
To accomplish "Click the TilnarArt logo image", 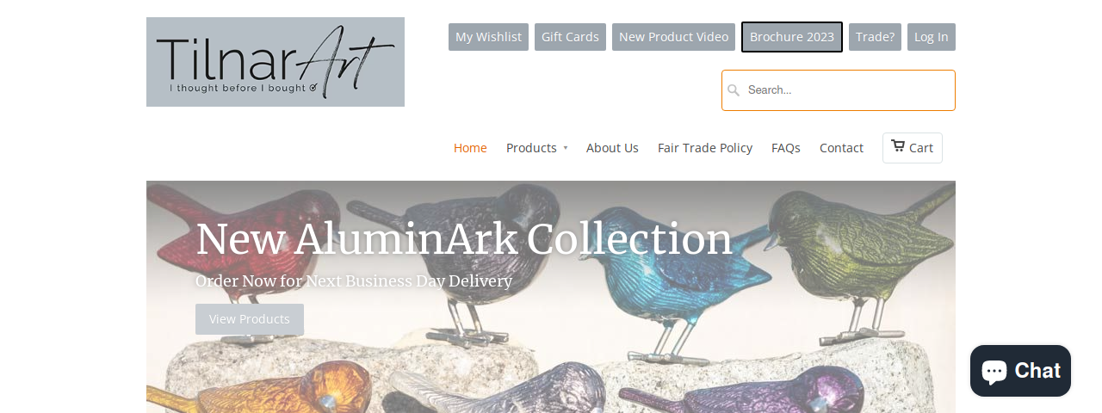I will tap(275, 62).
